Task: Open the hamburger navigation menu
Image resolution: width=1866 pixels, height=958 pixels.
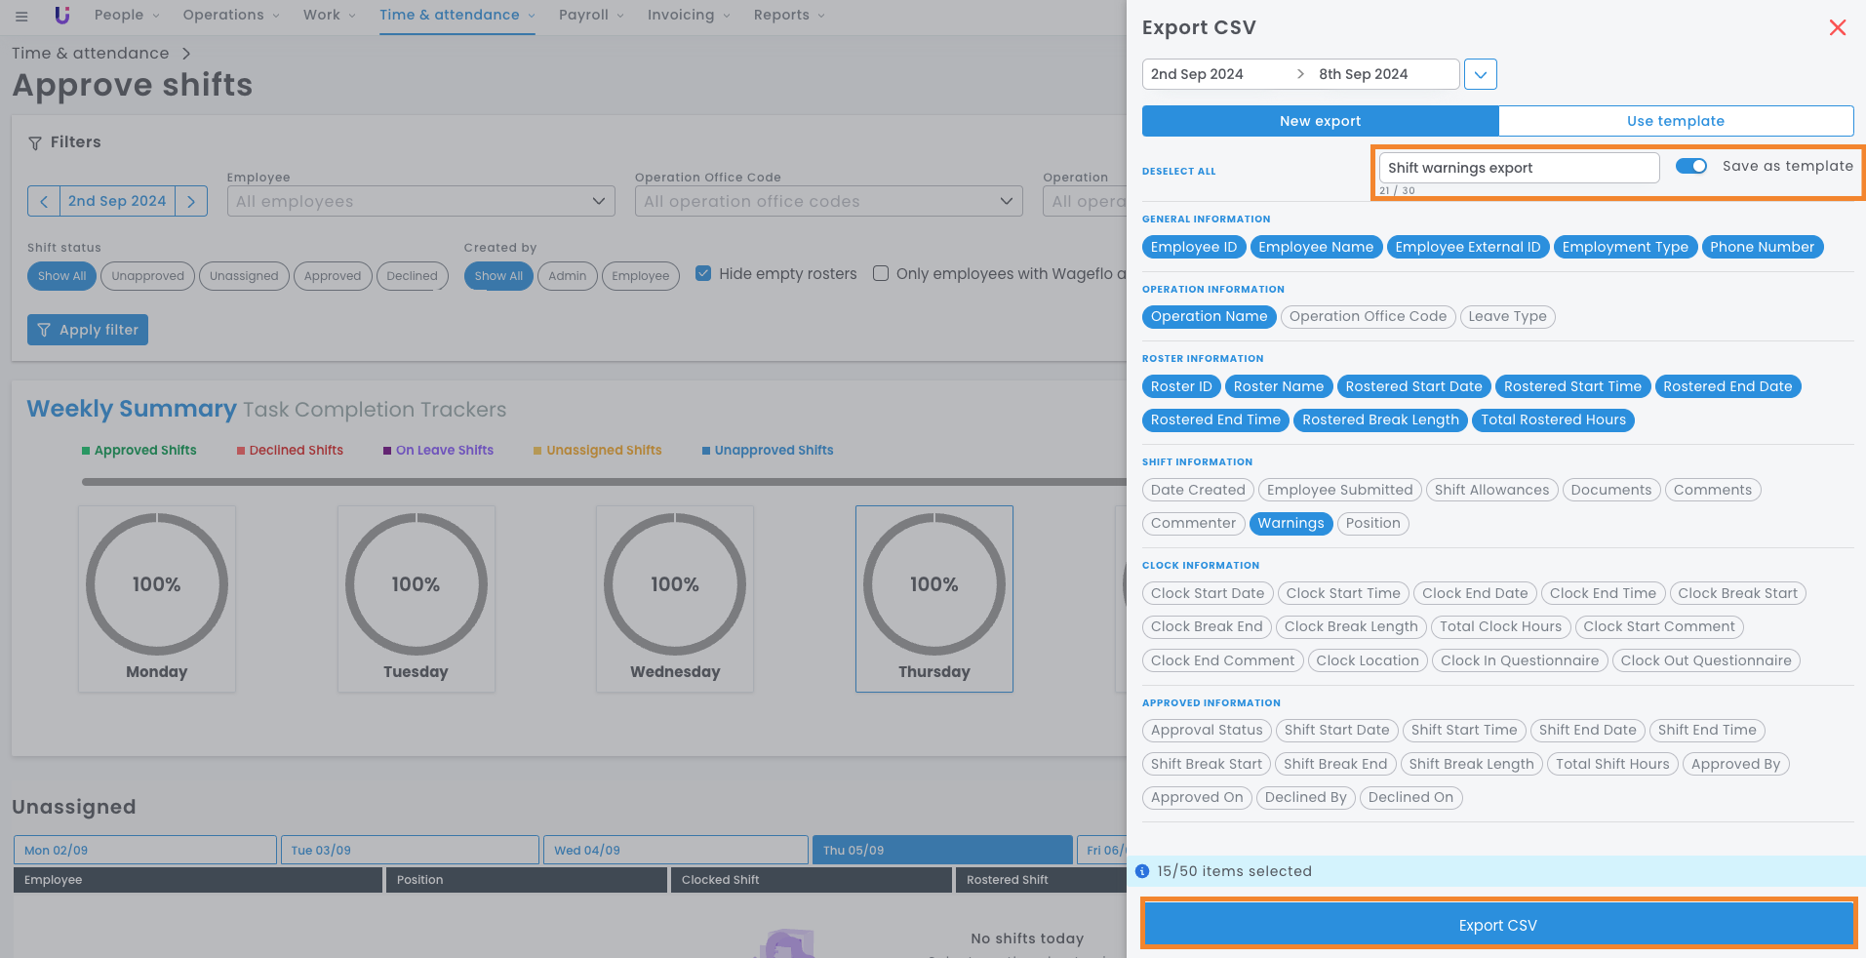Action: tap(21, 16)
